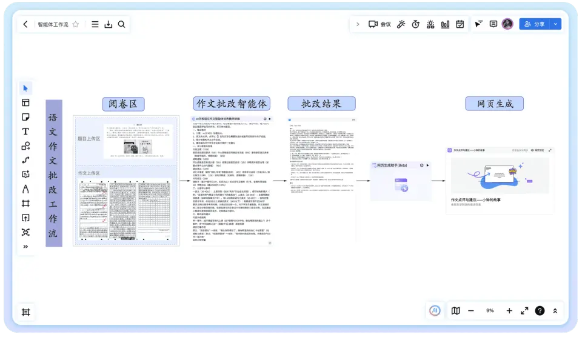The height and width of the screenshot is (337, 582).
Task: Click the 网页生成助手(Beta) card
Action: pos(401,181)
